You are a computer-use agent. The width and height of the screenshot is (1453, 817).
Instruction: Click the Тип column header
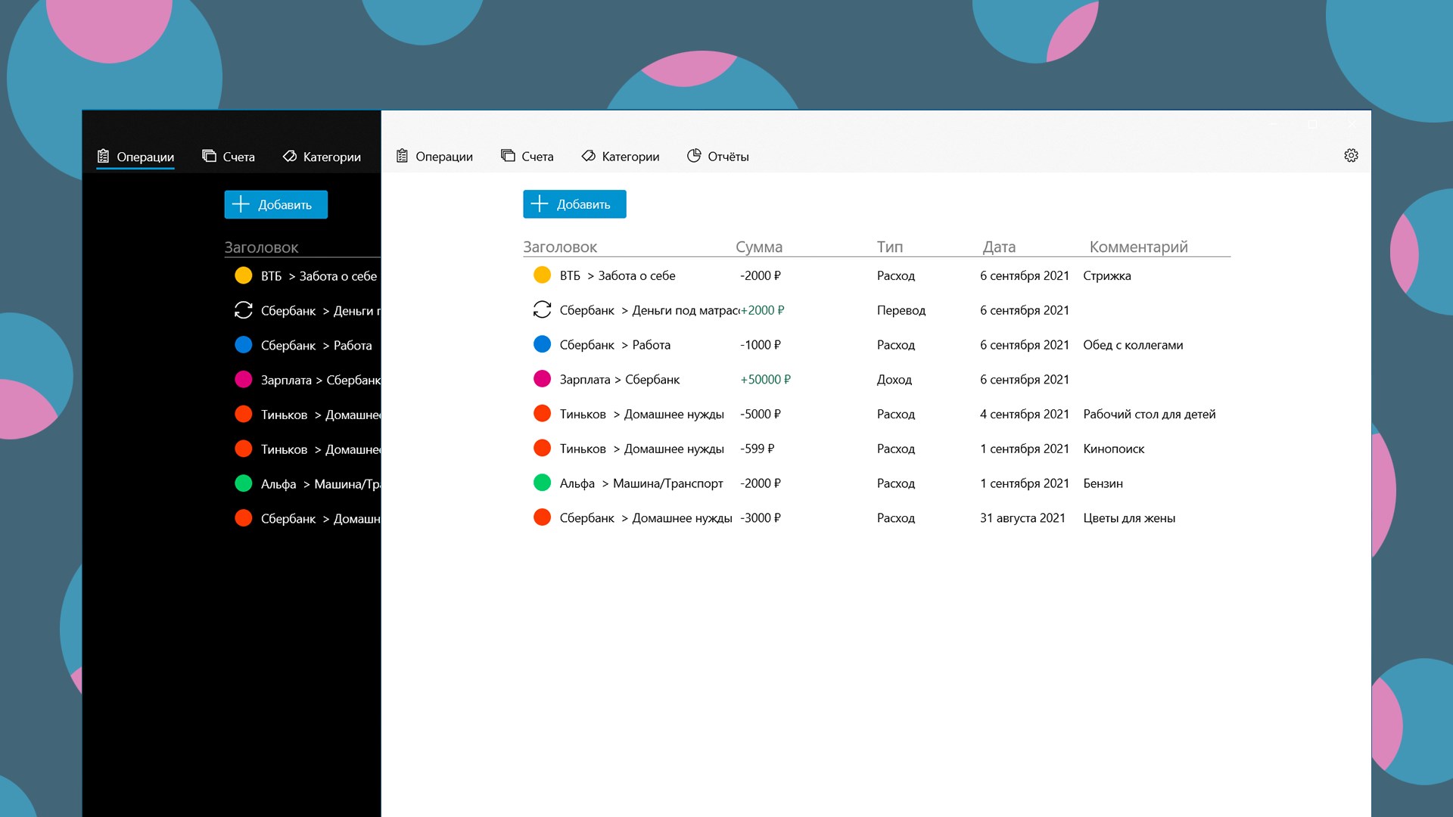890,247
